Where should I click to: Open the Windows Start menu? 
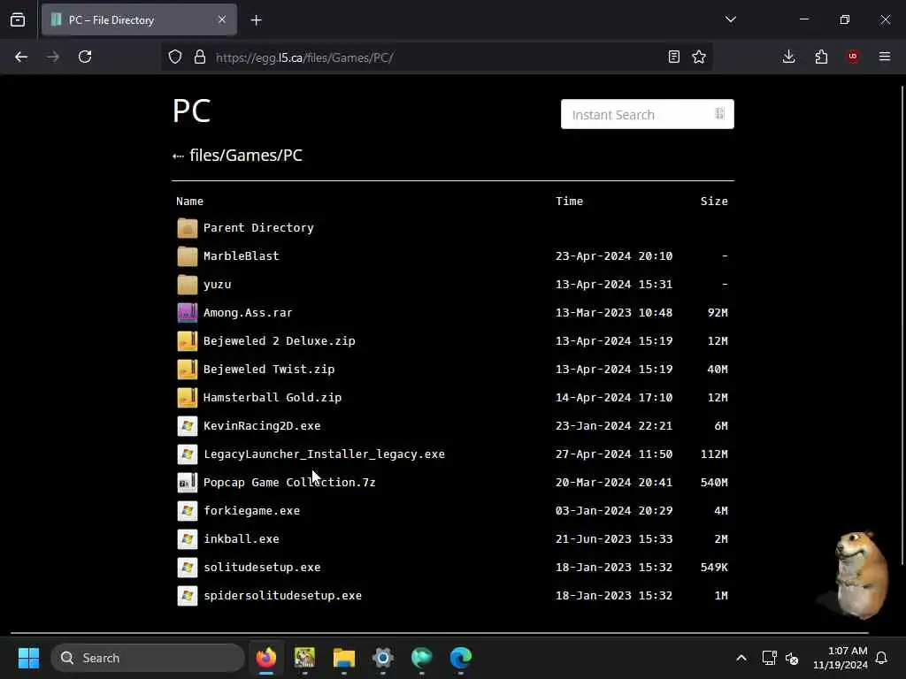[28, 658]
